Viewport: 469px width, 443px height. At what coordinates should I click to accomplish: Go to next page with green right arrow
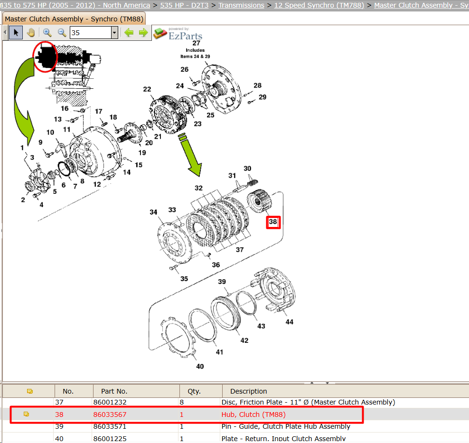143,33
